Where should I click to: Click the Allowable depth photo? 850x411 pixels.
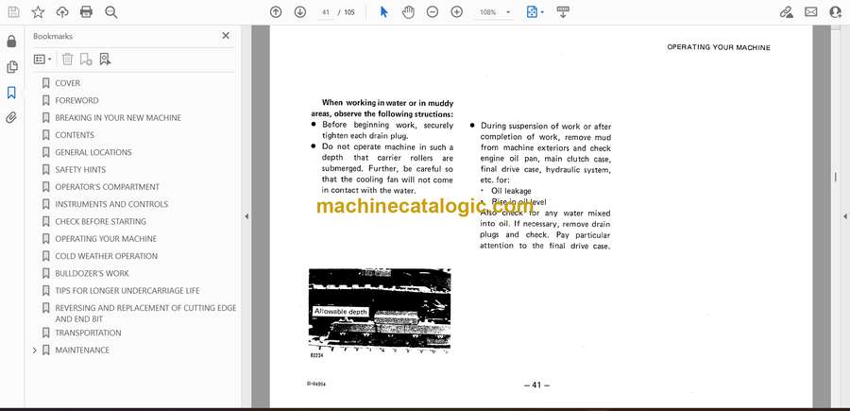pos(380,310)
